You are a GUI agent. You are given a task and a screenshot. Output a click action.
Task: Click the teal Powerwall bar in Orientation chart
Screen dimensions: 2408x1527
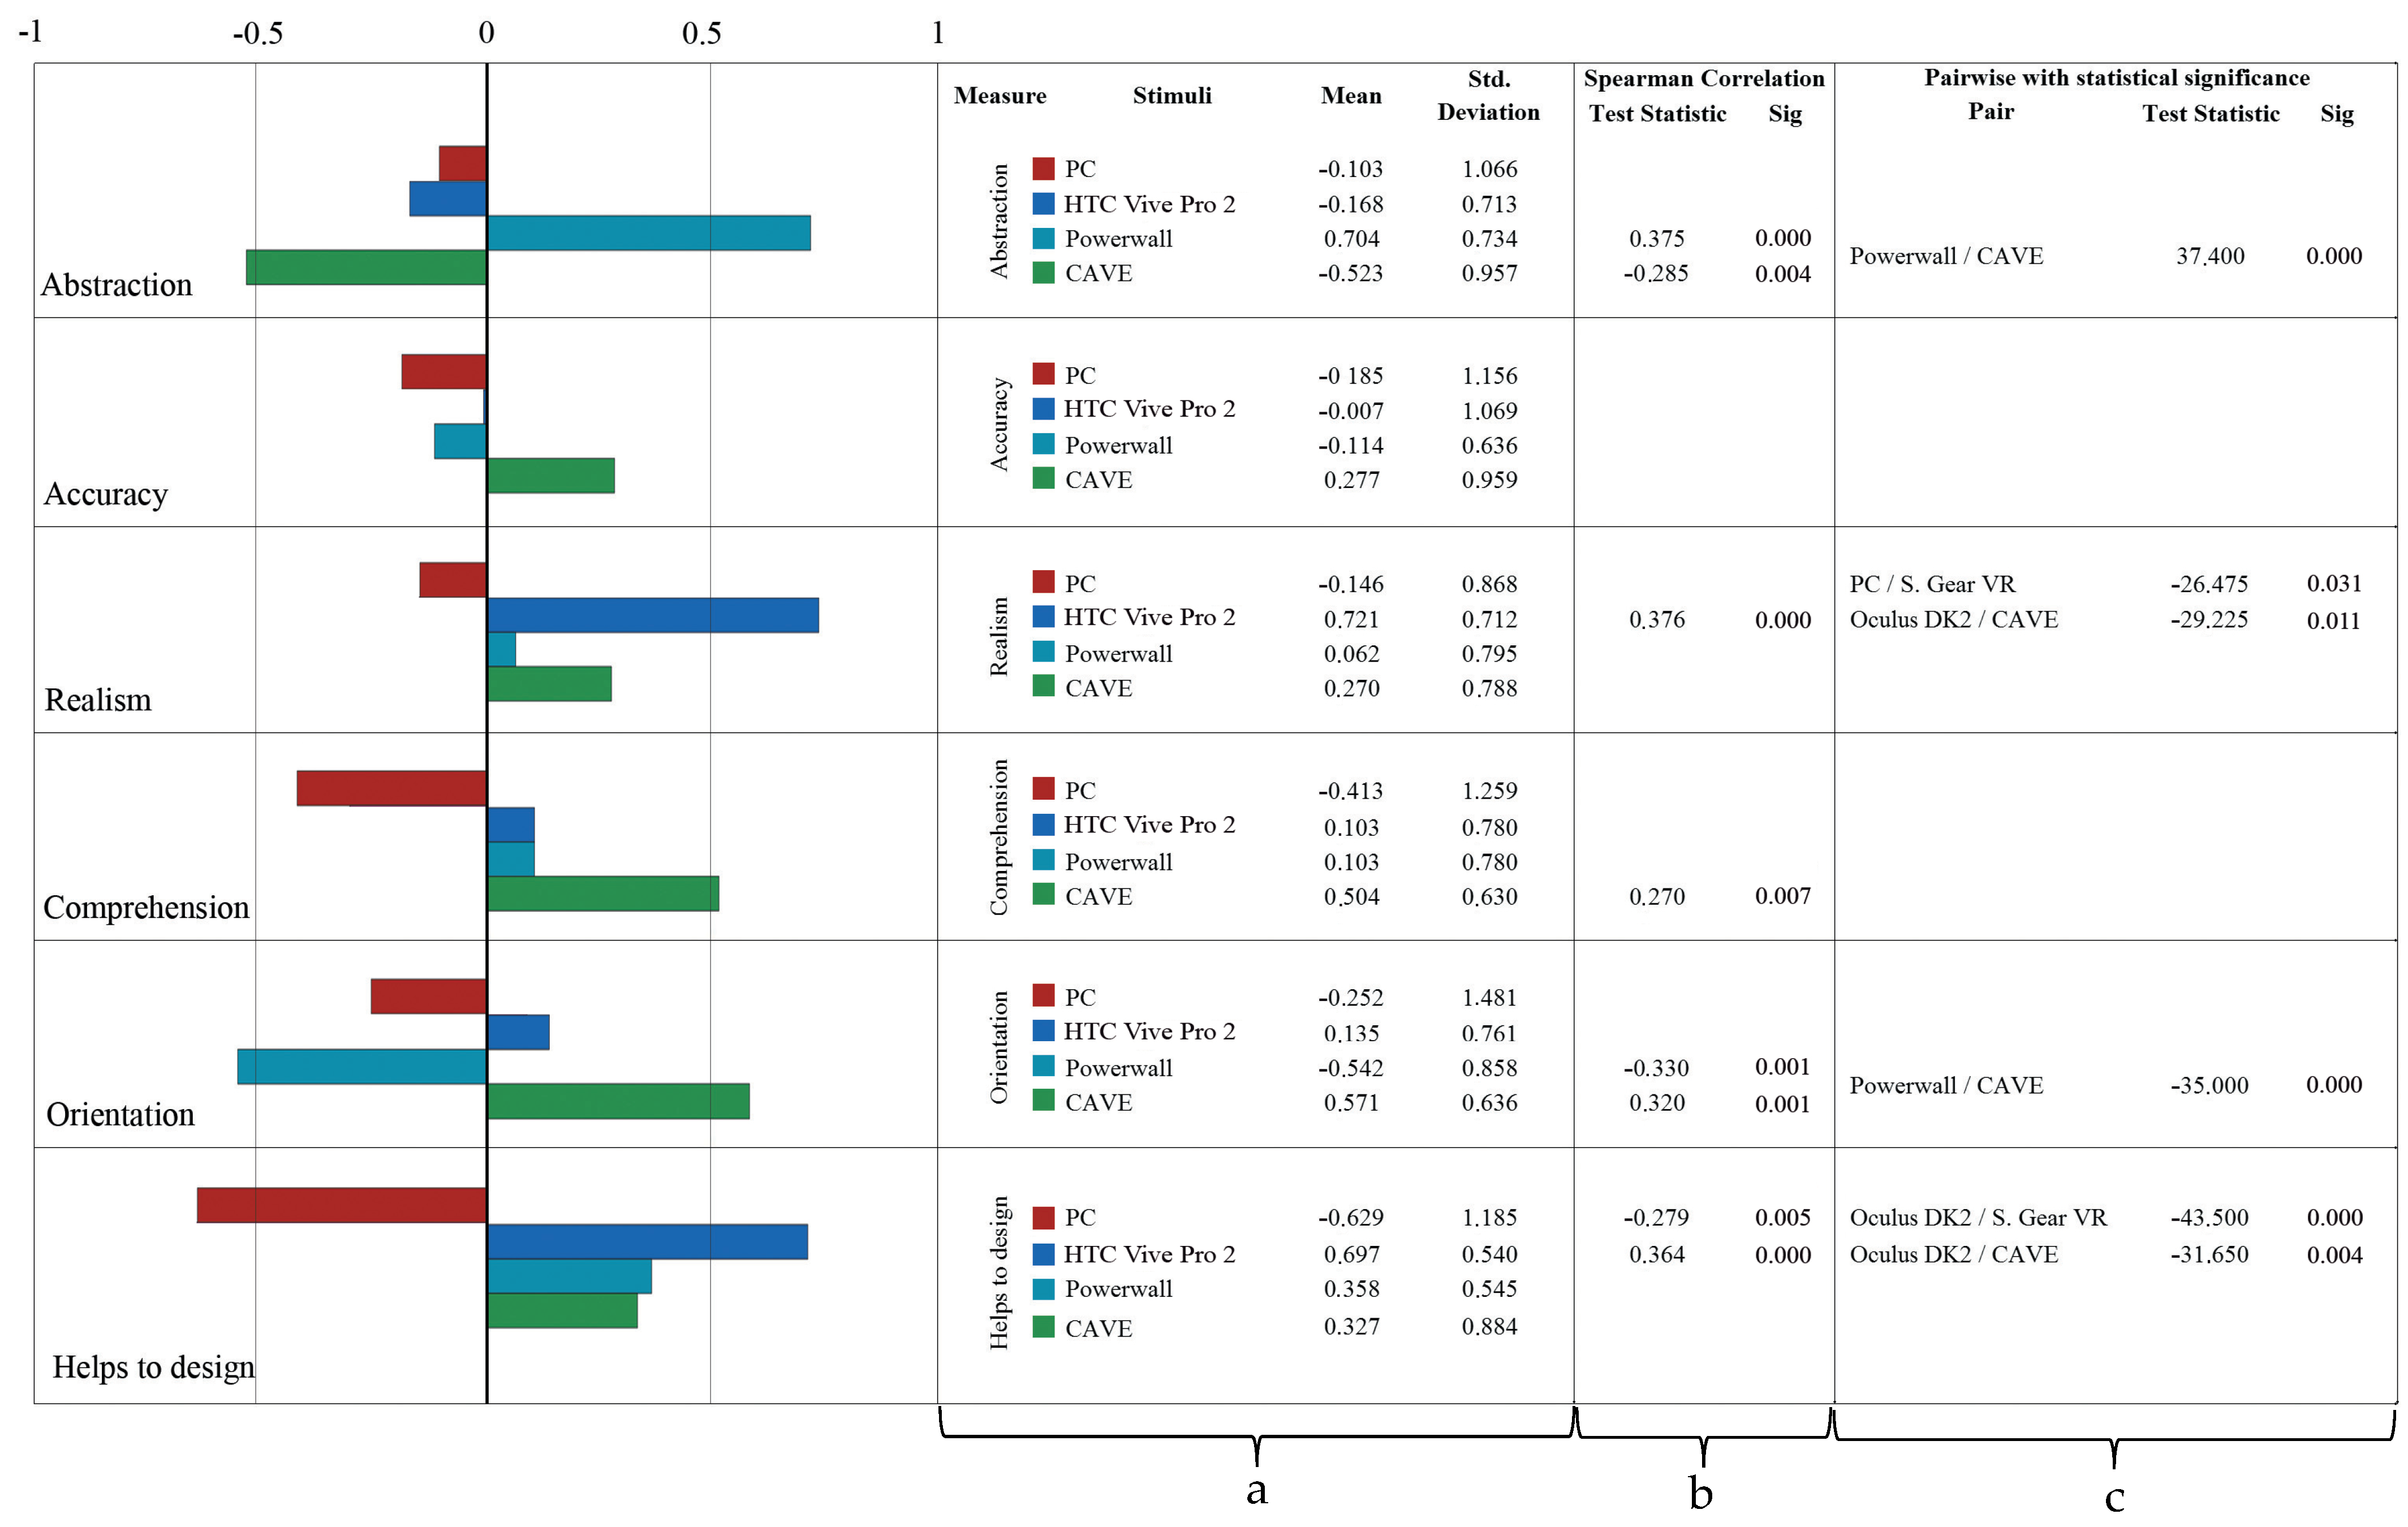pos(362,1066)
